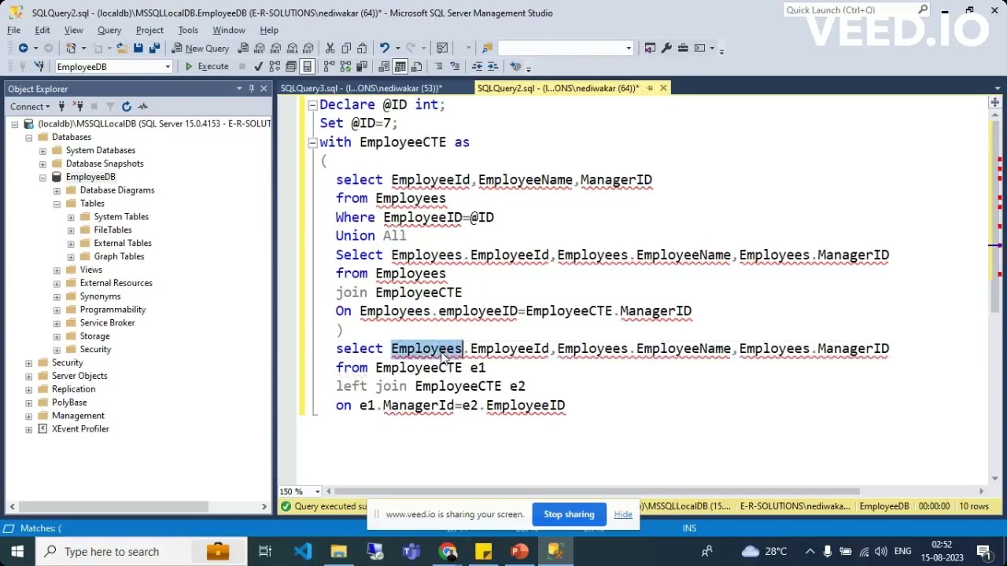Click Display Estimated Execution Plan icon
This screenshot has height=566, width=1007.
(x=275, y=67)
